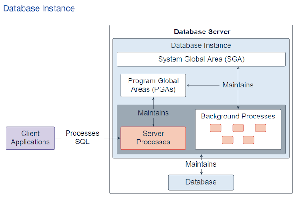296x198 pixels.
Task: Click the Client Applications box
Action: point(31,138)
